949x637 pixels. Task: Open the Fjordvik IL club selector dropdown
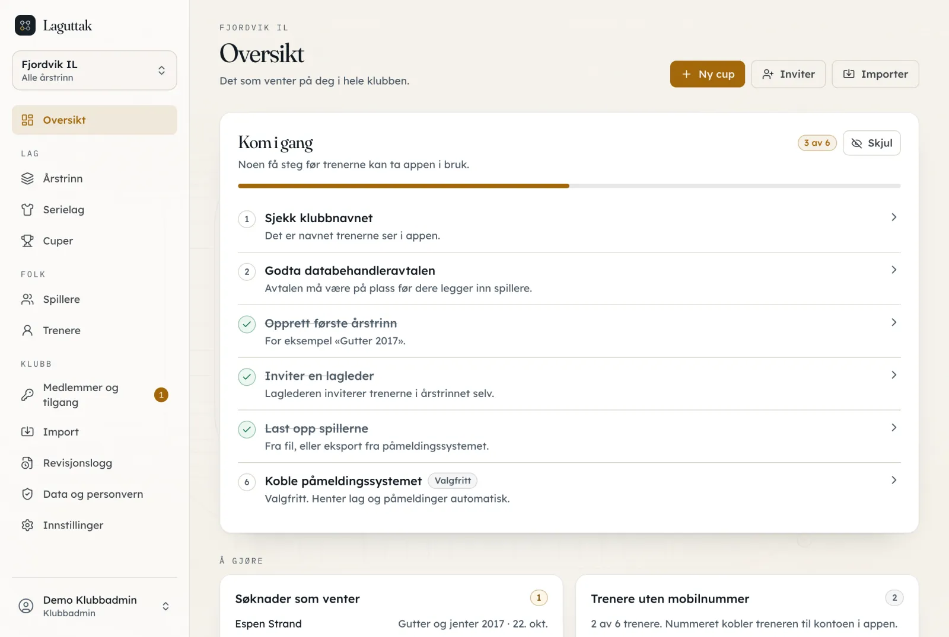pyautogui.click(x=94, y=70)
